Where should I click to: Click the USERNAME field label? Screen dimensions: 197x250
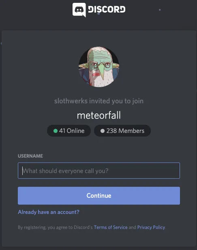[x=30, y=156]
